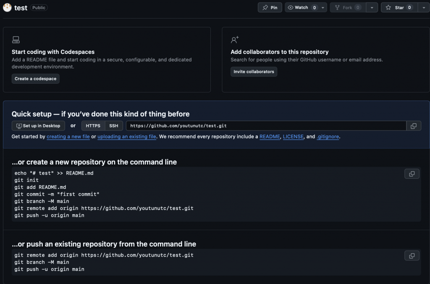Copy the push existing repository commands

[412, 256]
